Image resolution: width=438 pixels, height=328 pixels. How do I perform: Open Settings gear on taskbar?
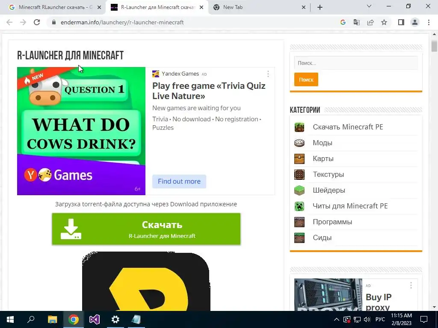(115, 319)
